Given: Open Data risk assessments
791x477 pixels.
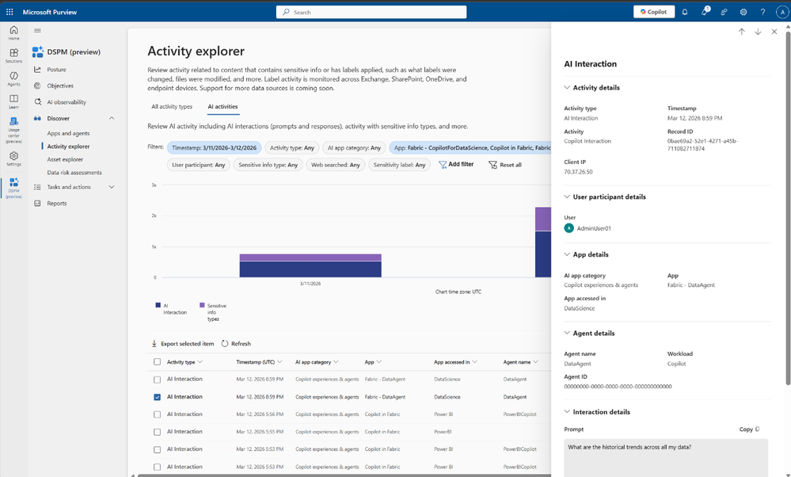Looking at the screenshot, I should tap(74, 173).
